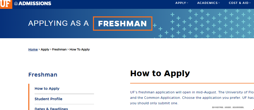Open Student Profile sidebar link

tap(48, 99)
